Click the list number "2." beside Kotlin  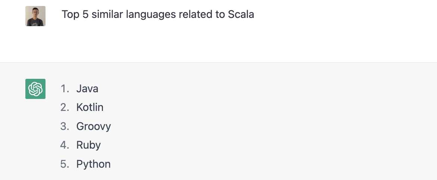coord(65,108)
